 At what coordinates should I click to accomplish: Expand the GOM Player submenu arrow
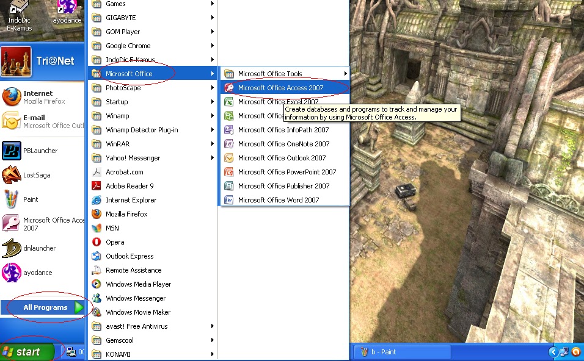(x=213, y=32)
